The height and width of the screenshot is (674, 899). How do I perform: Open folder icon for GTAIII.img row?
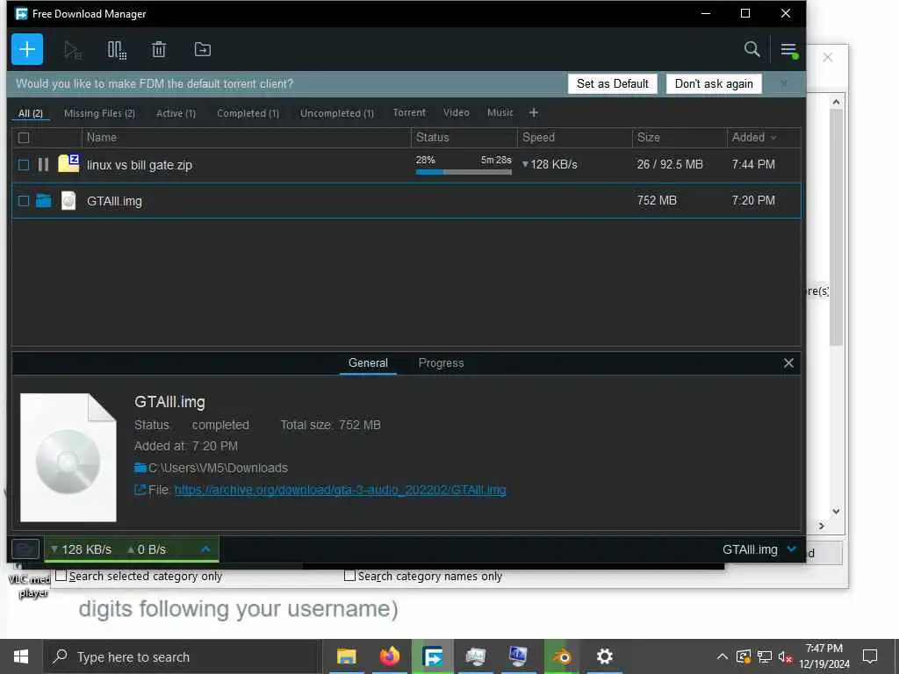click(44, 201)
